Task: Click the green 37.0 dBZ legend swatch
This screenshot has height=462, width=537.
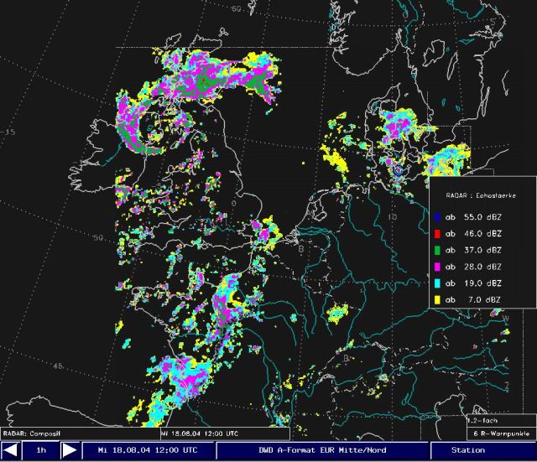Action: click(x=436, y=250)
